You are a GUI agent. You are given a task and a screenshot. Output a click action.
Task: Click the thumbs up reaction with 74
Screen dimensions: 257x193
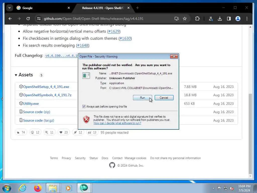click(x=21, y=132)
